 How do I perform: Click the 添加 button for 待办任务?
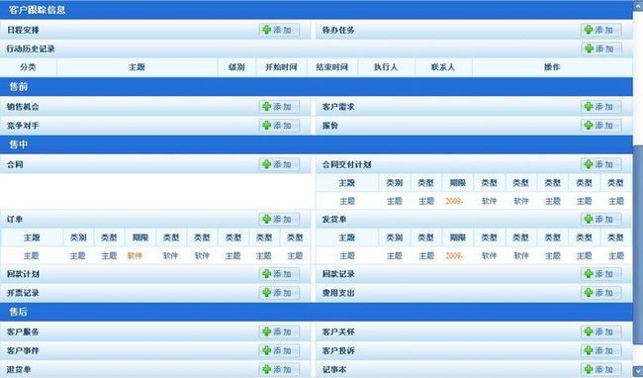pyautogui.click(x=600, y=30)
